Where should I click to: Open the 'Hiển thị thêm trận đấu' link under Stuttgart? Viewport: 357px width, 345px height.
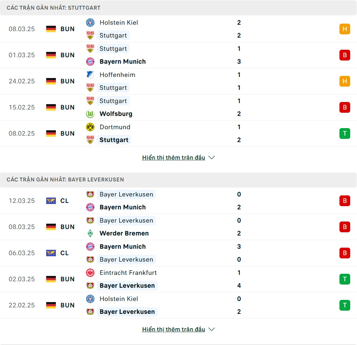[x=174, y=157]
